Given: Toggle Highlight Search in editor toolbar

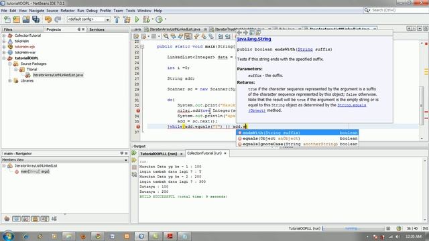Looking at the screenshot, I should point(188,36).
